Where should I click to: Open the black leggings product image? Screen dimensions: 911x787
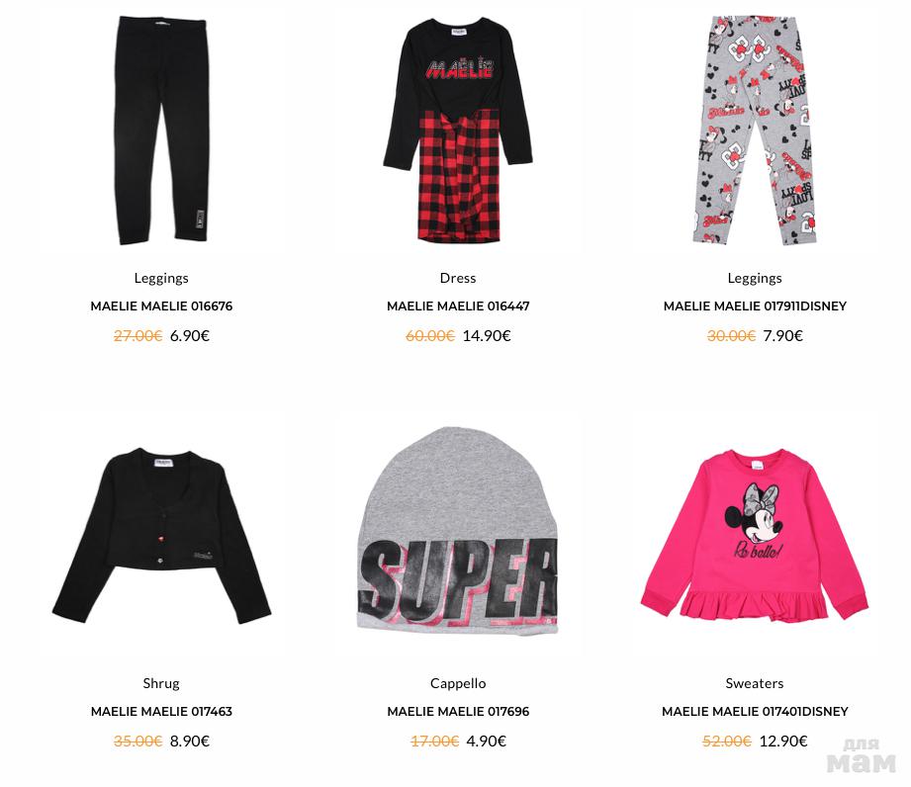[x=161, y=131]
